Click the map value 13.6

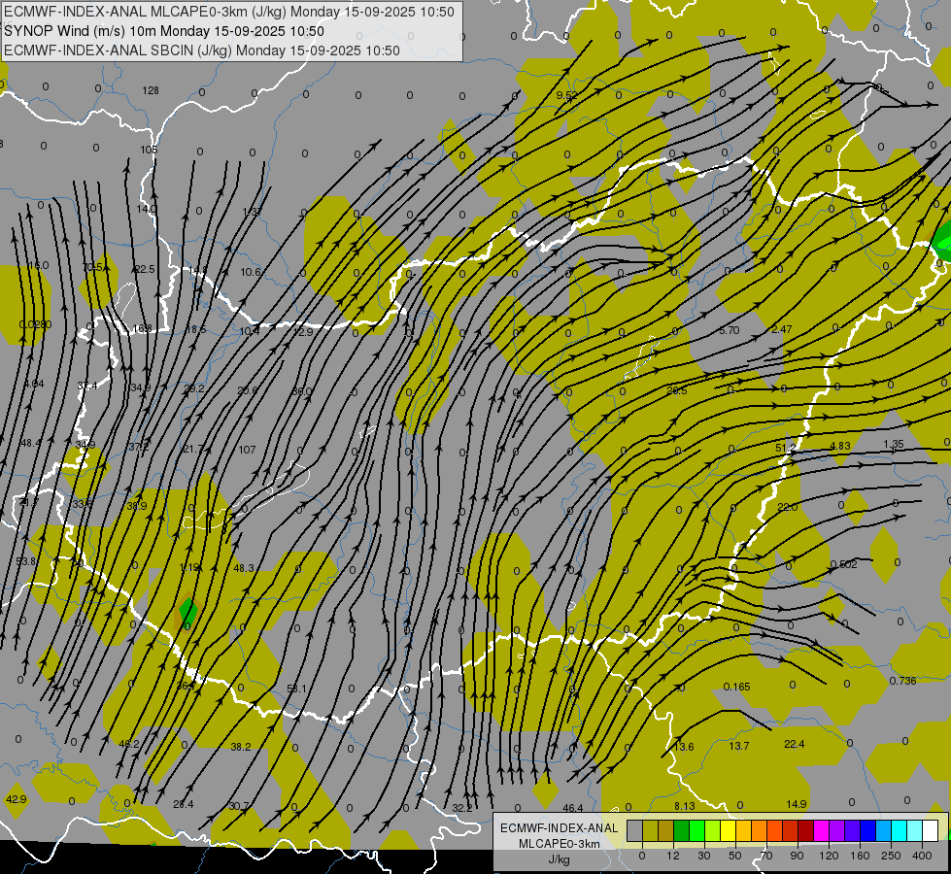(684, 747)
